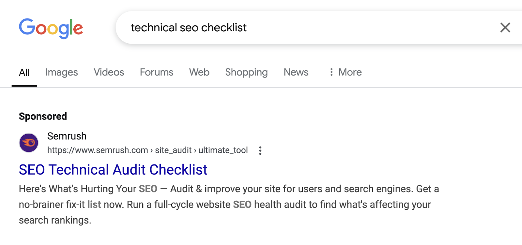Click 'Here's What's Hurting Your SEO' snippet text

coord(88,189)
